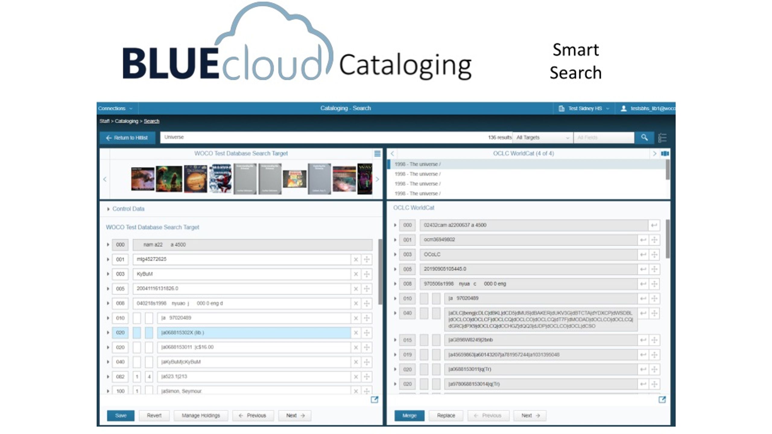
Task: Click Next in the WOCO record panel
Action: 295,416
